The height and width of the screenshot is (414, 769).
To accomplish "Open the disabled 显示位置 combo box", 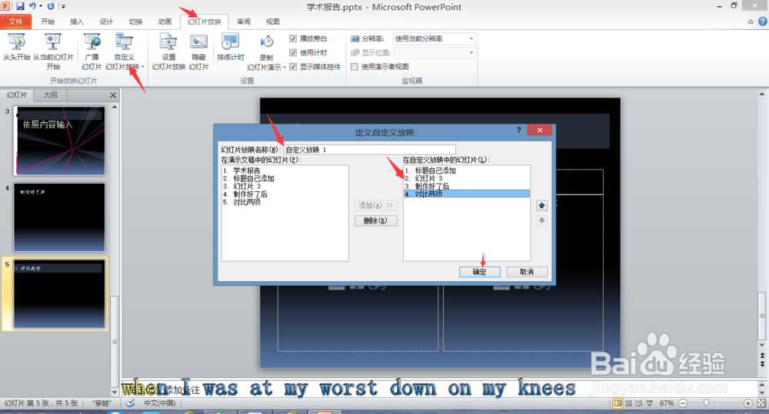I will (434, 52).
